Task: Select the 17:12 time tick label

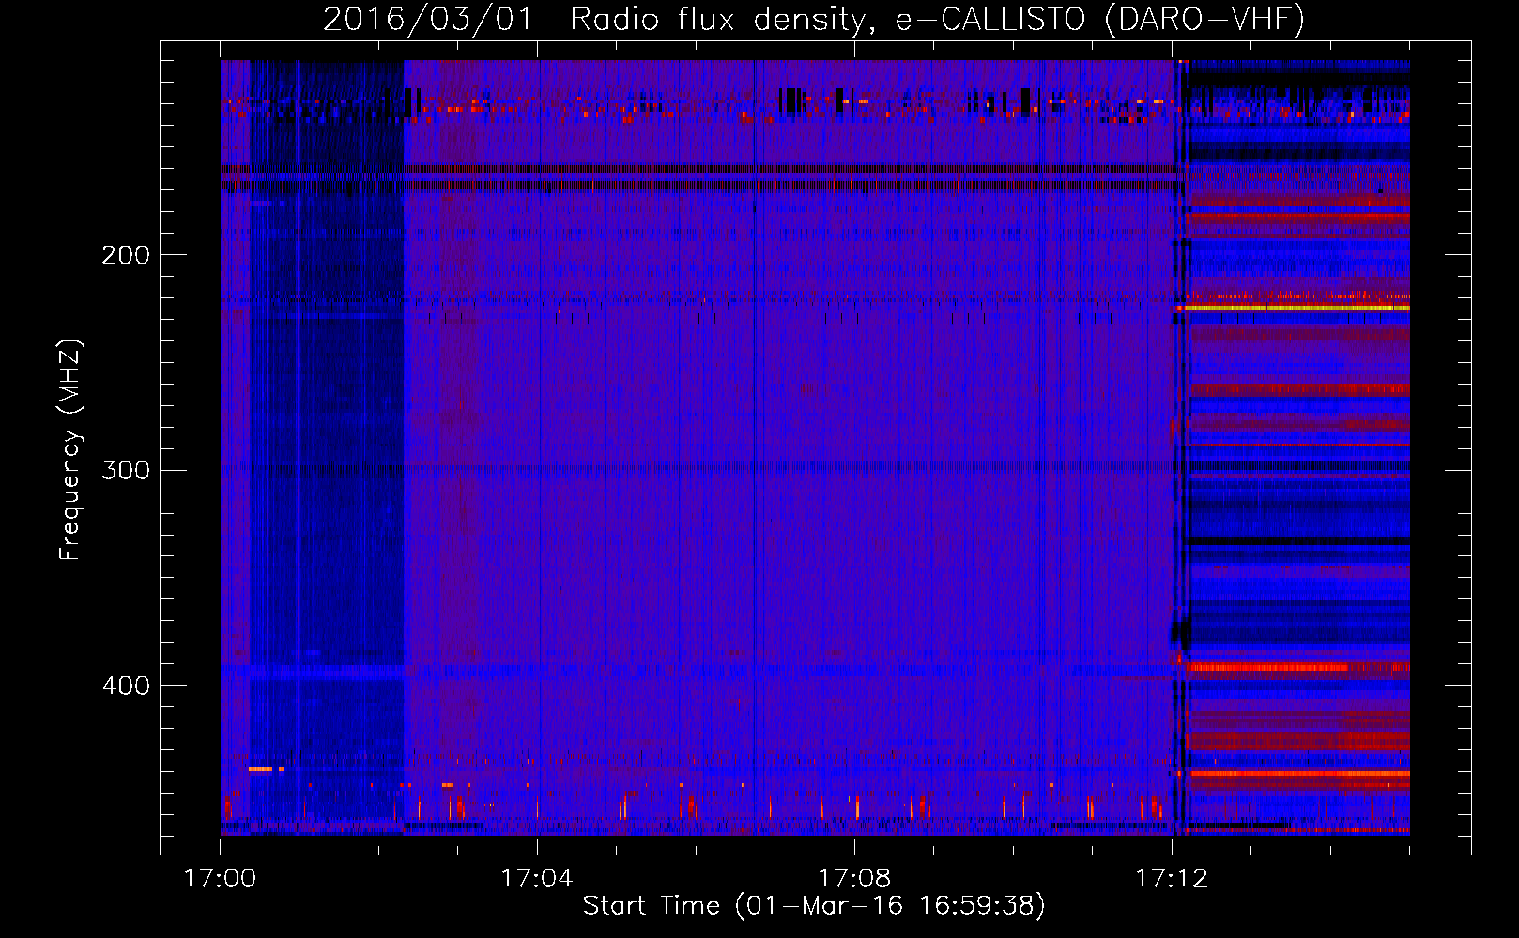Action: [x=1171, y=879]
